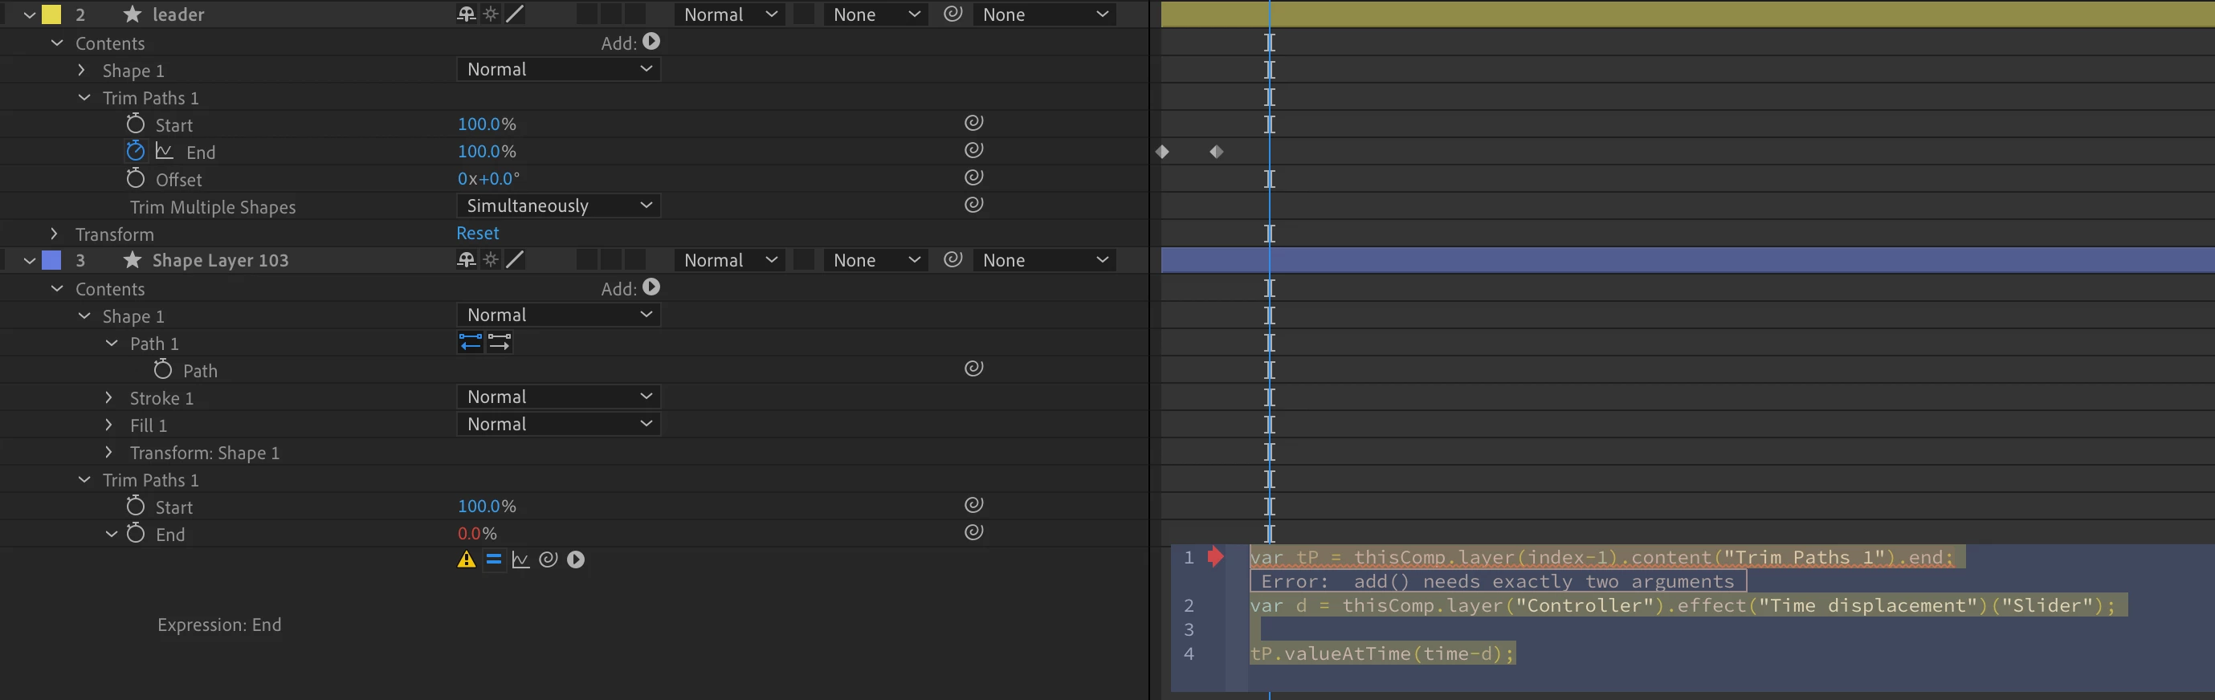Screen dimensions: 2215x700
Task: Click pick whip for Shape Layer 103 End
Action: pos(973,533)
